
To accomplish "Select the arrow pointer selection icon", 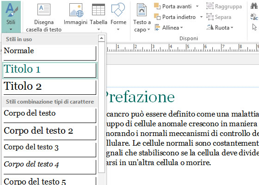I will 254,27.
